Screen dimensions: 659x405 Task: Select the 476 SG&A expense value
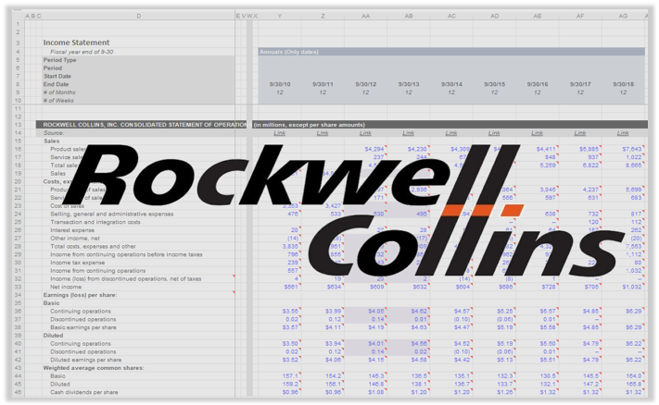pyautogui.click(x=293, y=214)
